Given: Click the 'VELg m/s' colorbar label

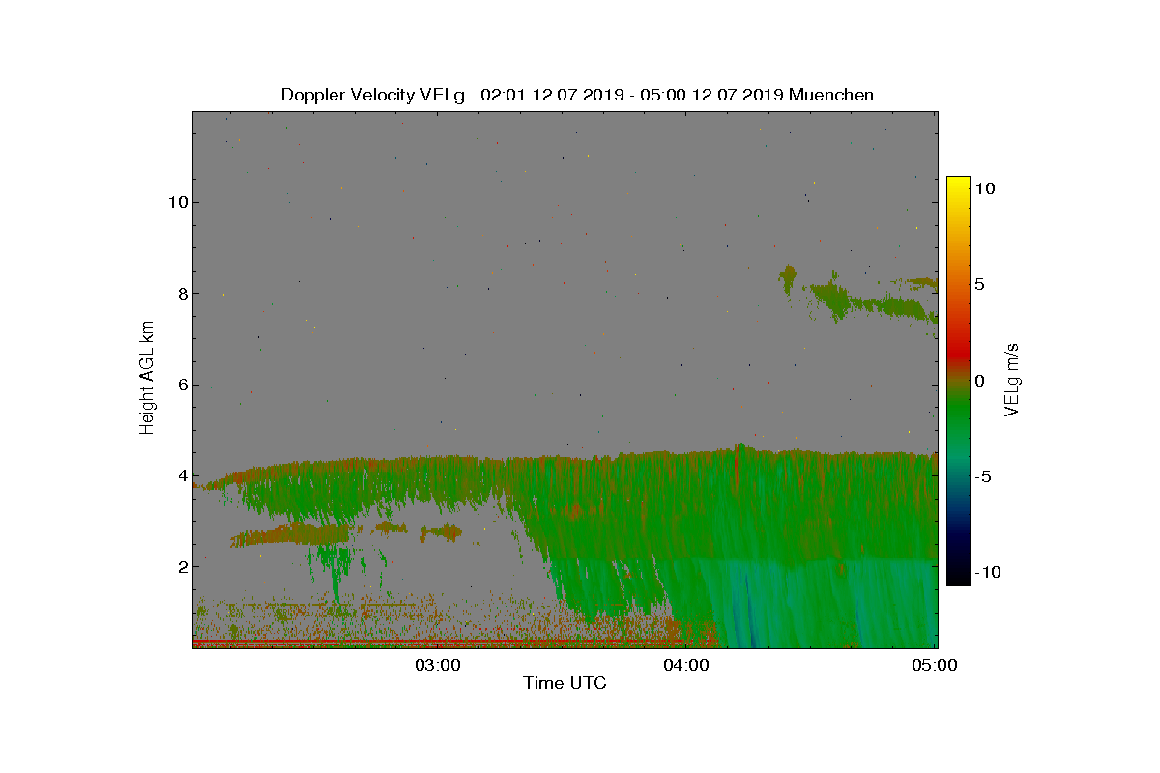Looking at the screenshot, I should pos(1012,379).
